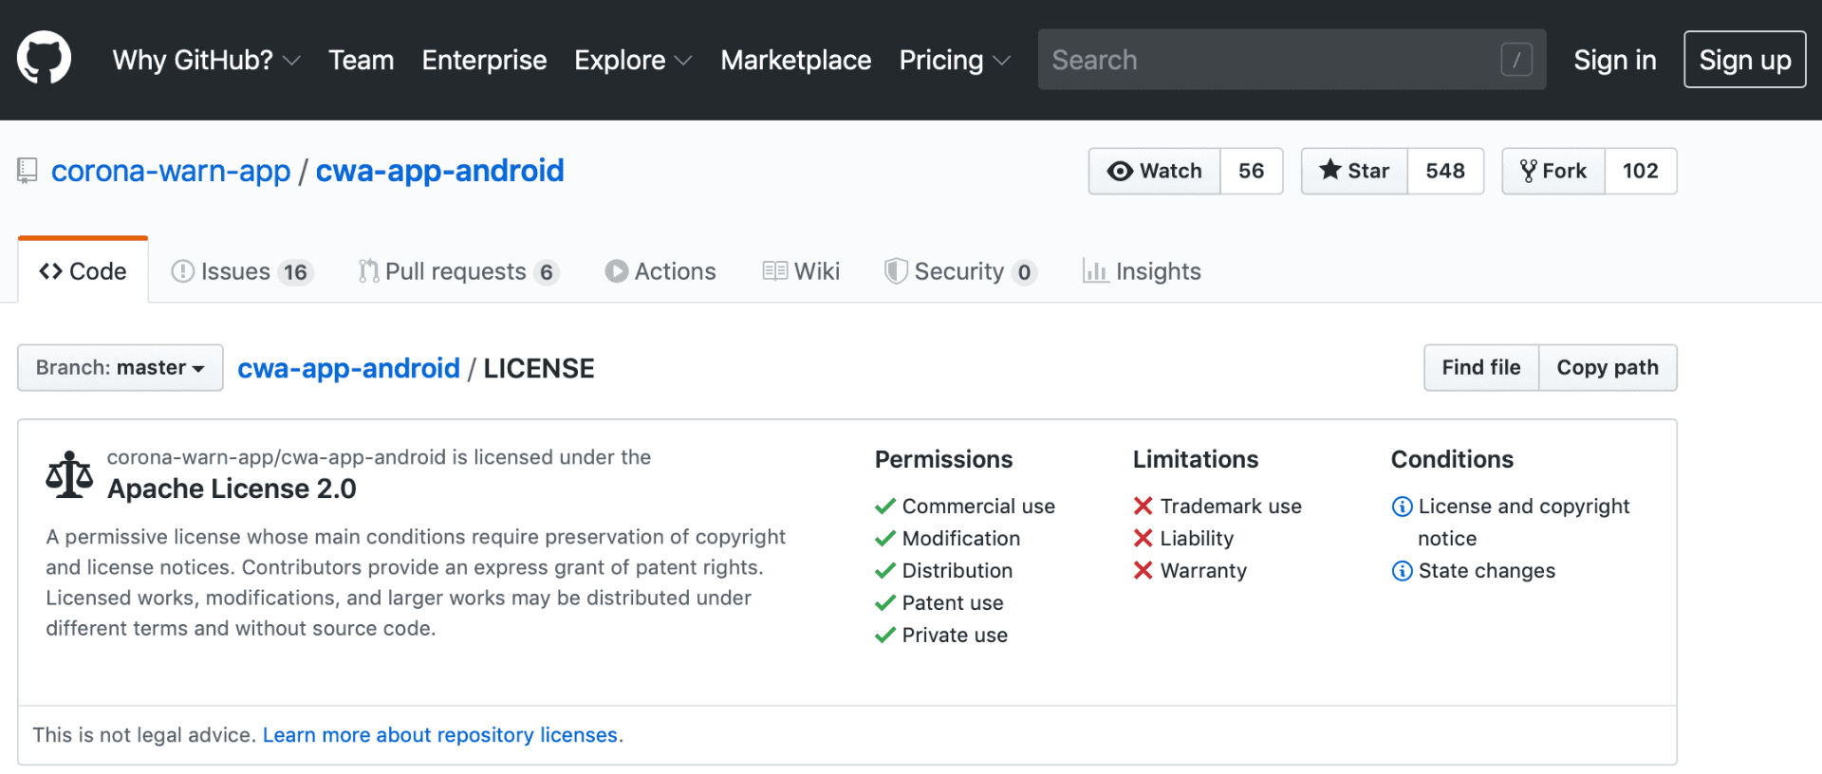Click info icon beside License and copyright notice
The image size is (1822, 774).
point(1402,507)
